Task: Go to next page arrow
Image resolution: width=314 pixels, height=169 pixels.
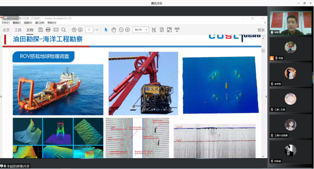Action: click(x=80, y=30)
